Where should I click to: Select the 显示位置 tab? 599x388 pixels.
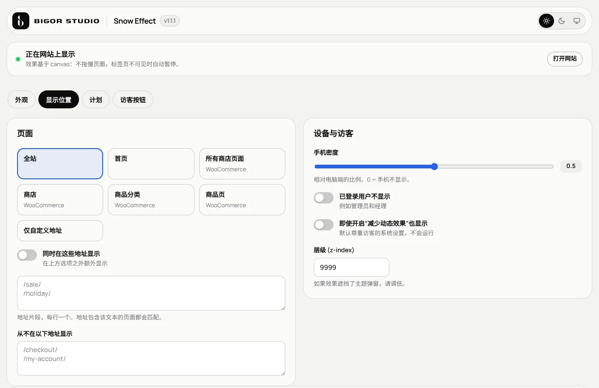59,100
